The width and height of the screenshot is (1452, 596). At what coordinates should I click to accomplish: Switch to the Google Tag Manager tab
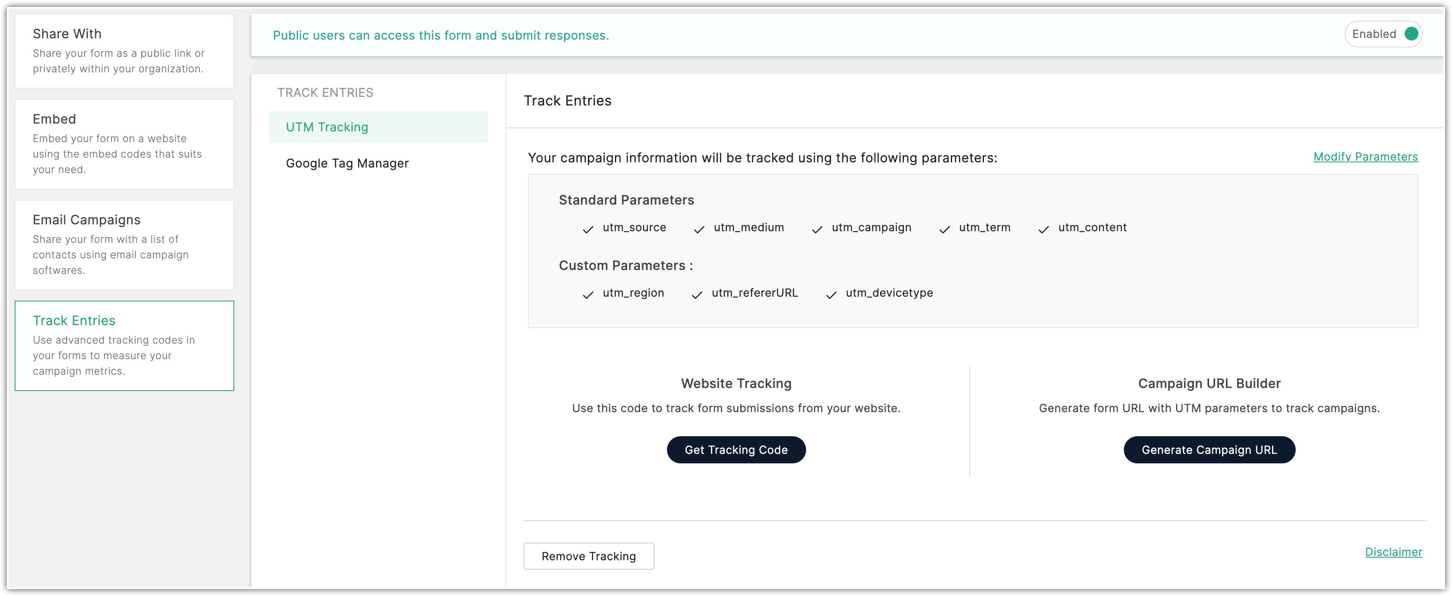click(x=347, y=164)
